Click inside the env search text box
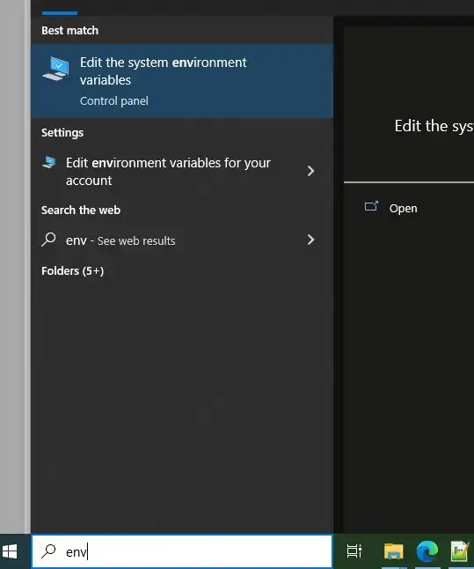The width and height of the screenshot is (474, 569). pyautogui.click(x=182, y=551)
